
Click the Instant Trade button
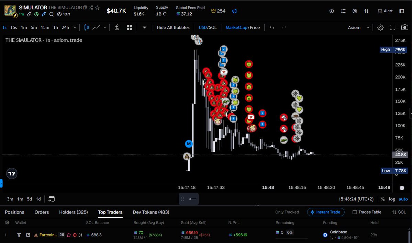[x=325, y=212]
